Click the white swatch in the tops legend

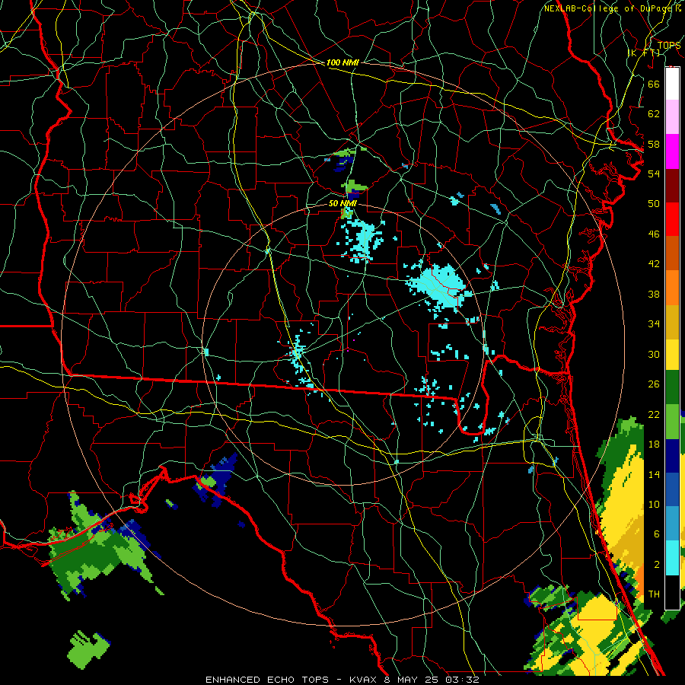pyautogui.click(x=672, y=84)
